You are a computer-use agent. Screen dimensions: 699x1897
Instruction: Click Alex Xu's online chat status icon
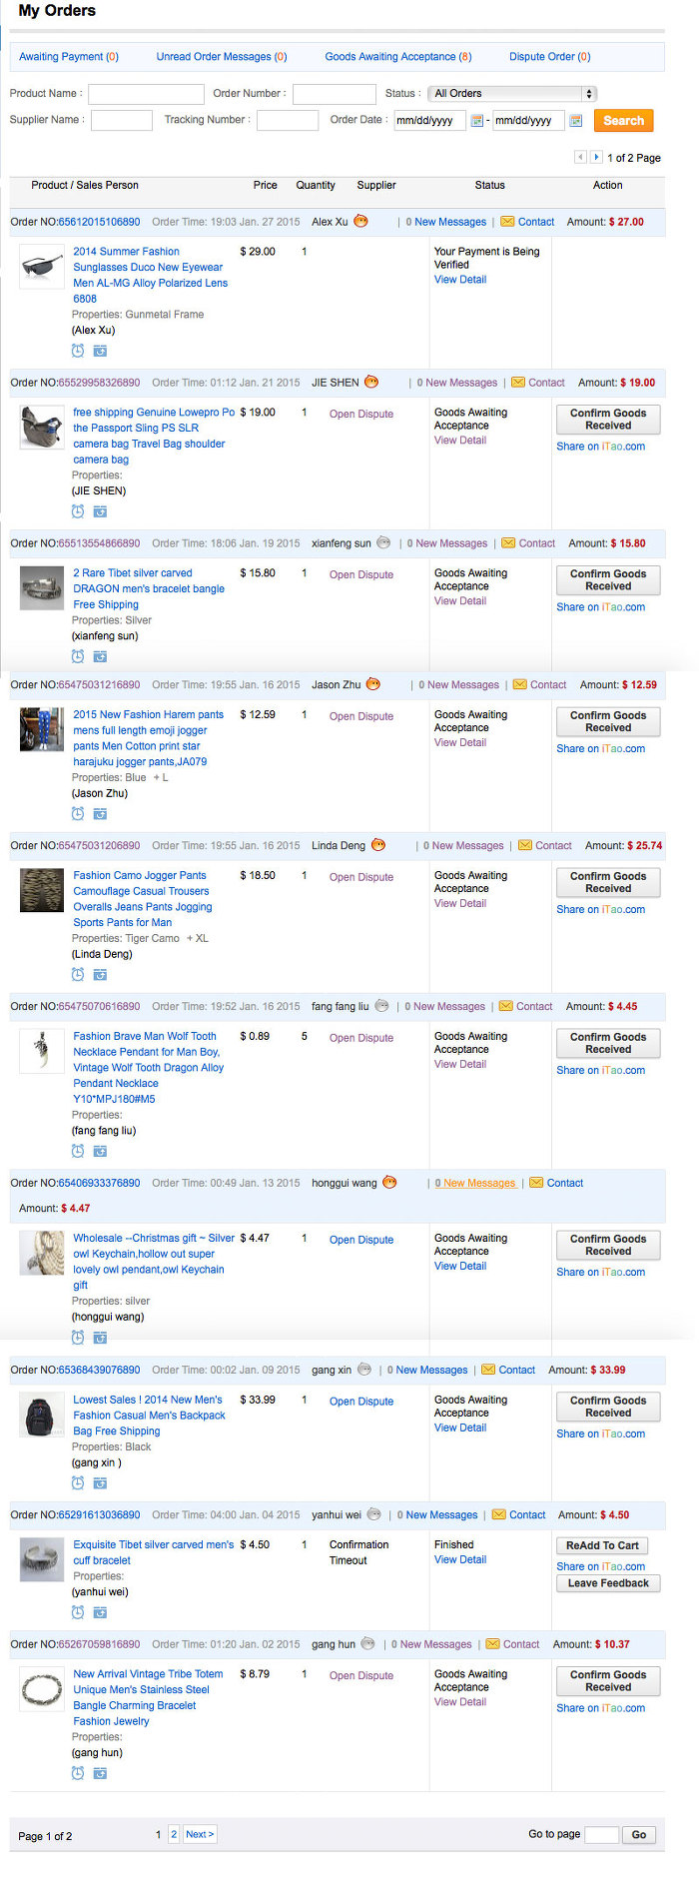tap(360, 221)
